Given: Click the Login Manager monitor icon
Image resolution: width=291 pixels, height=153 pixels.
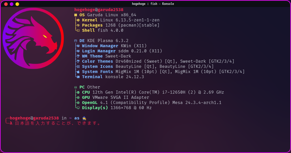Looking at the screenshot, I should (78, 51).
